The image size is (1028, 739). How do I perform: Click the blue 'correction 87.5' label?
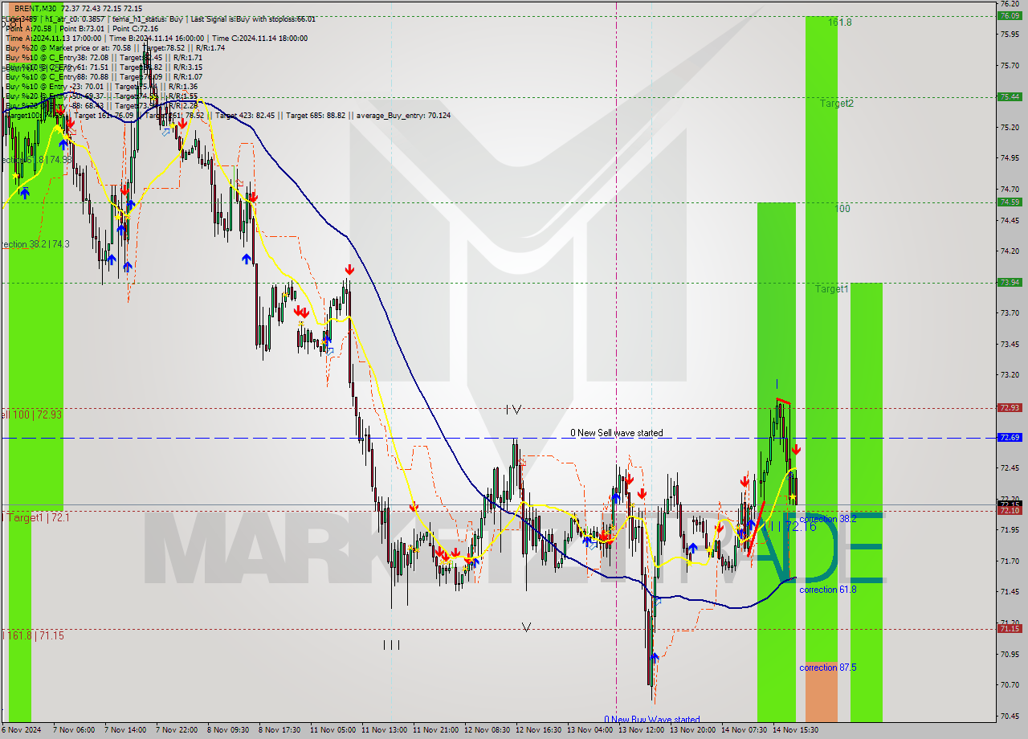[x=828, y=668]
